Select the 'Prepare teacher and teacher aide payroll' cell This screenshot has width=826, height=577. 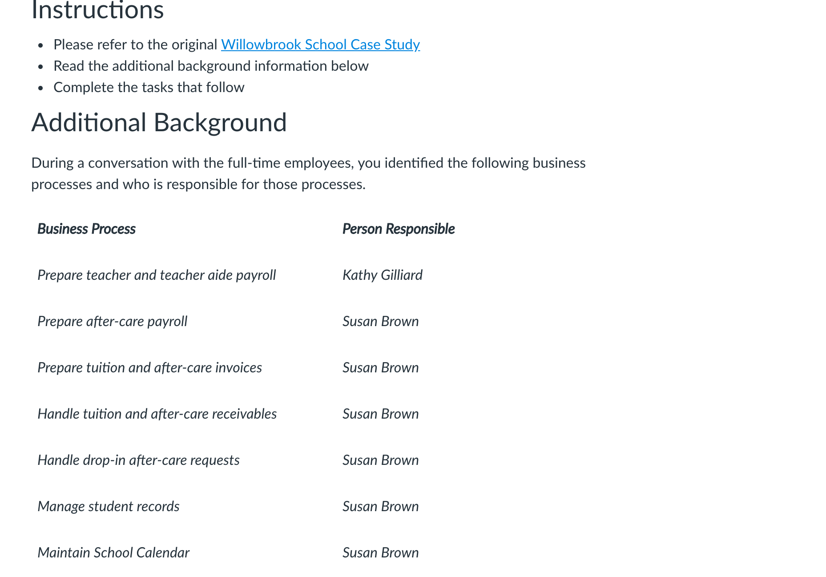[157, 275]
